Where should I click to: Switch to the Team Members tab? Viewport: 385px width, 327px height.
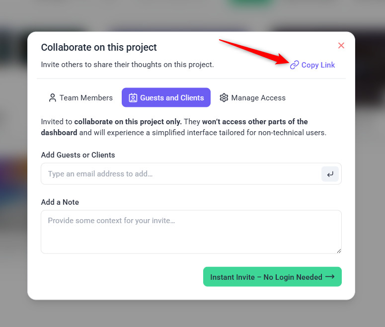[x=80, y=98]
